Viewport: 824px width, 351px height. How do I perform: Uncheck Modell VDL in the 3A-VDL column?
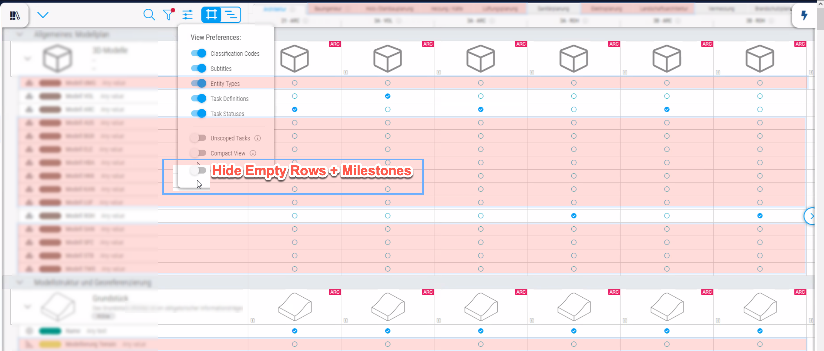click(x=387, y=96)
